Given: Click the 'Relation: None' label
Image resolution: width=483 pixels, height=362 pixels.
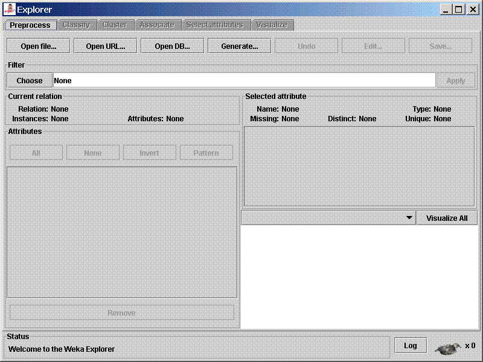Looking at the screenshot, I should point(43,109).
